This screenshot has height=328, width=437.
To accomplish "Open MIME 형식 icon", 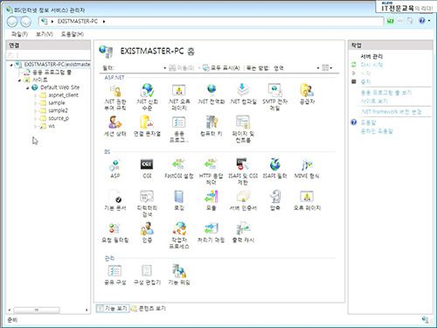I will pos(307,168).
